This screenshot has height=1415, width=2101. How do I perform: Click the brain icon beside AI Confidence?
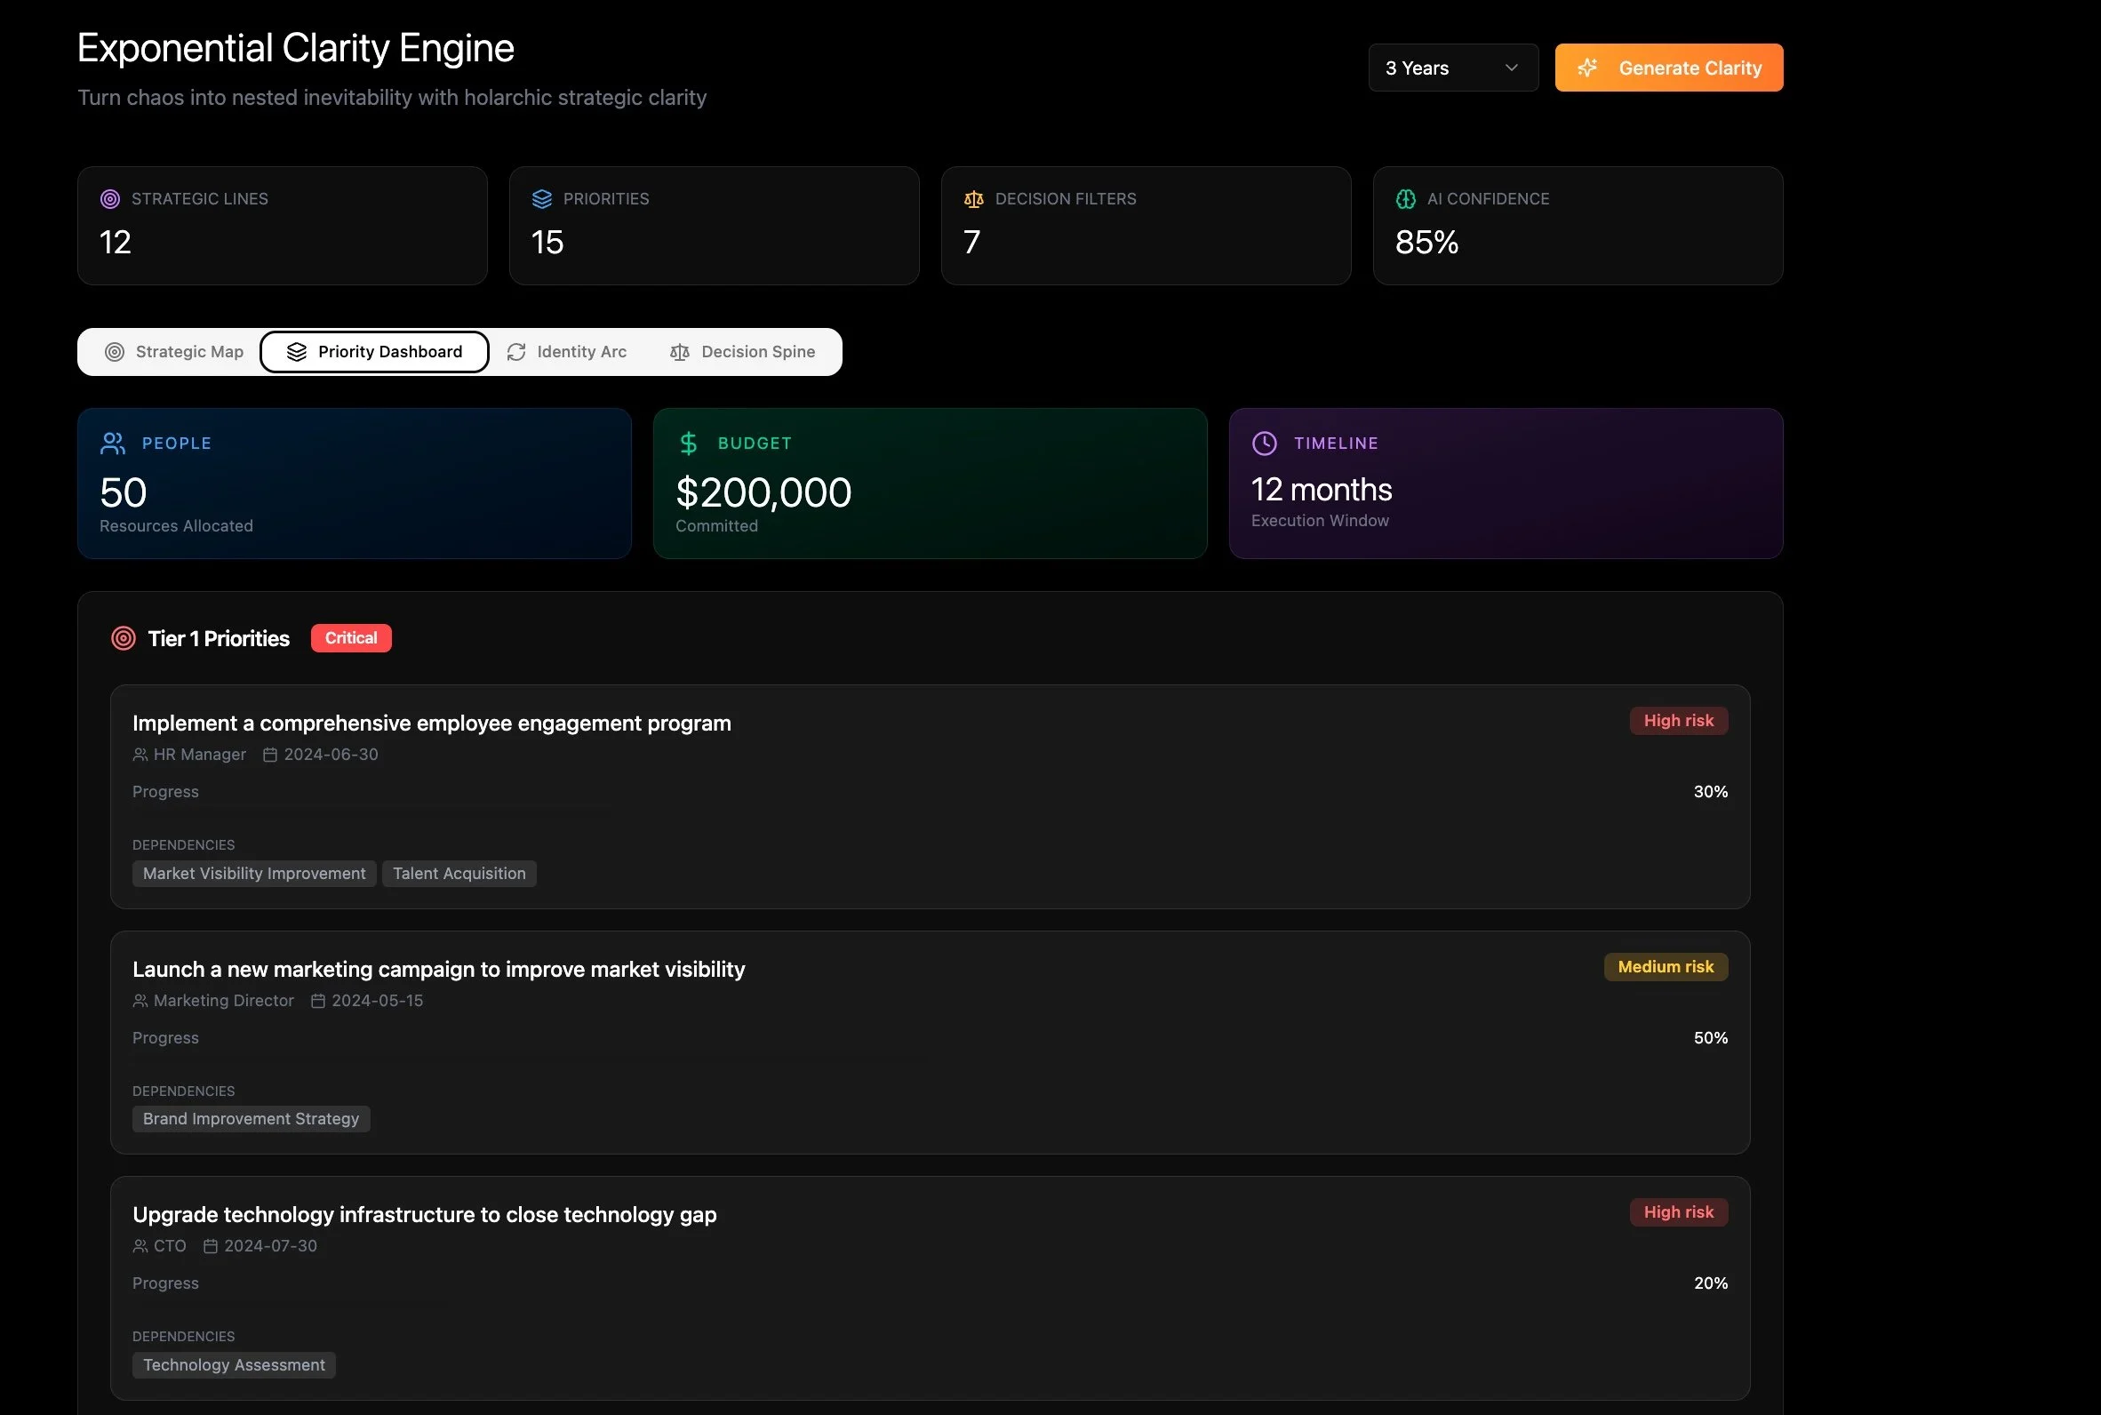(1405, 198)
